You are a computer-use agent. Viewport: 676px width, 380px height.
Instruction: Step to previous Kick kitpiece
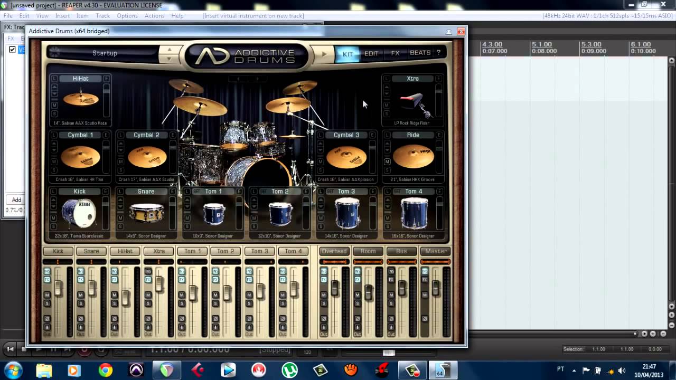coord(54,199)
